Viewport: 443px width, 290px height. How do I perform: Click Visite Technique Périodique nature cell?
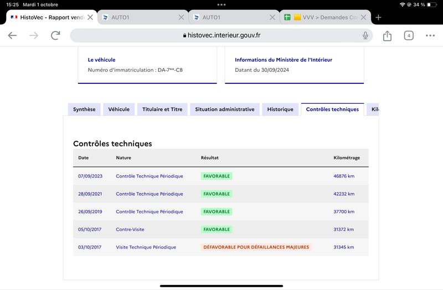[x=146, y=247]
